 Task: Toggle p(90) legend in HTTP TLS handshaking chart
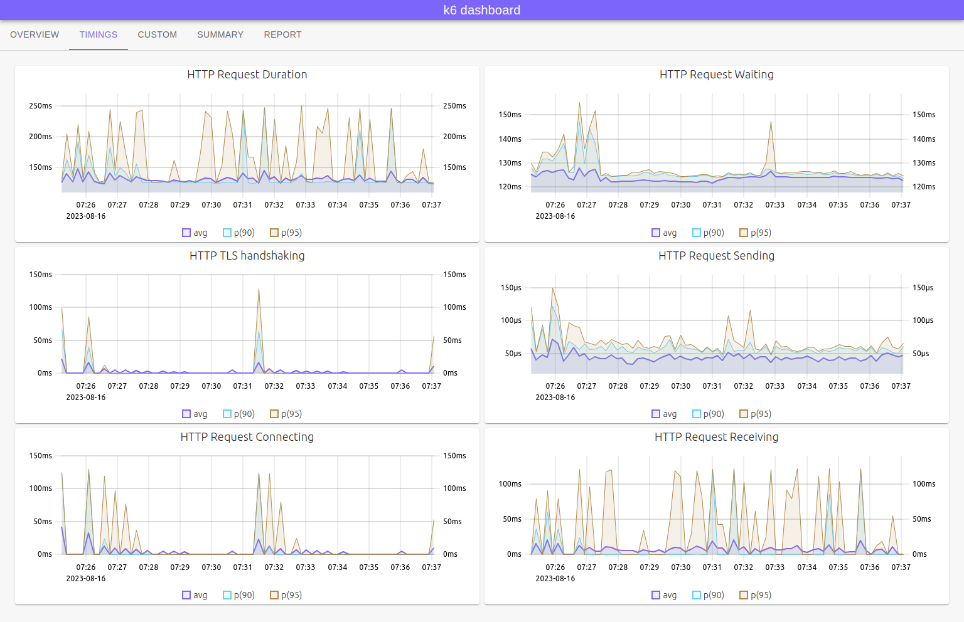point(238,414)
